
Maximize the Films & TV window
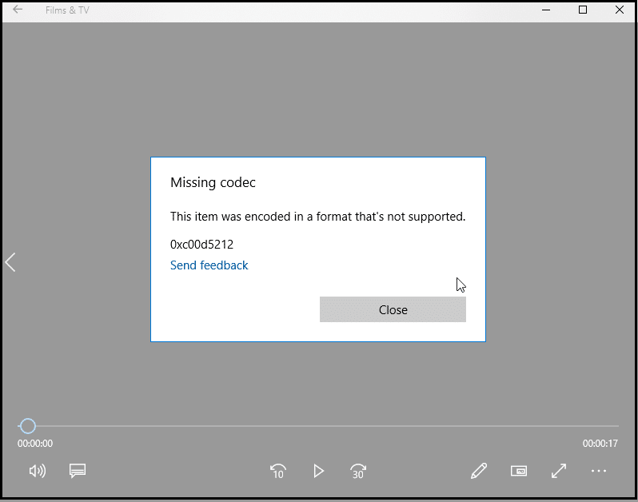click(x=583, y=10)
